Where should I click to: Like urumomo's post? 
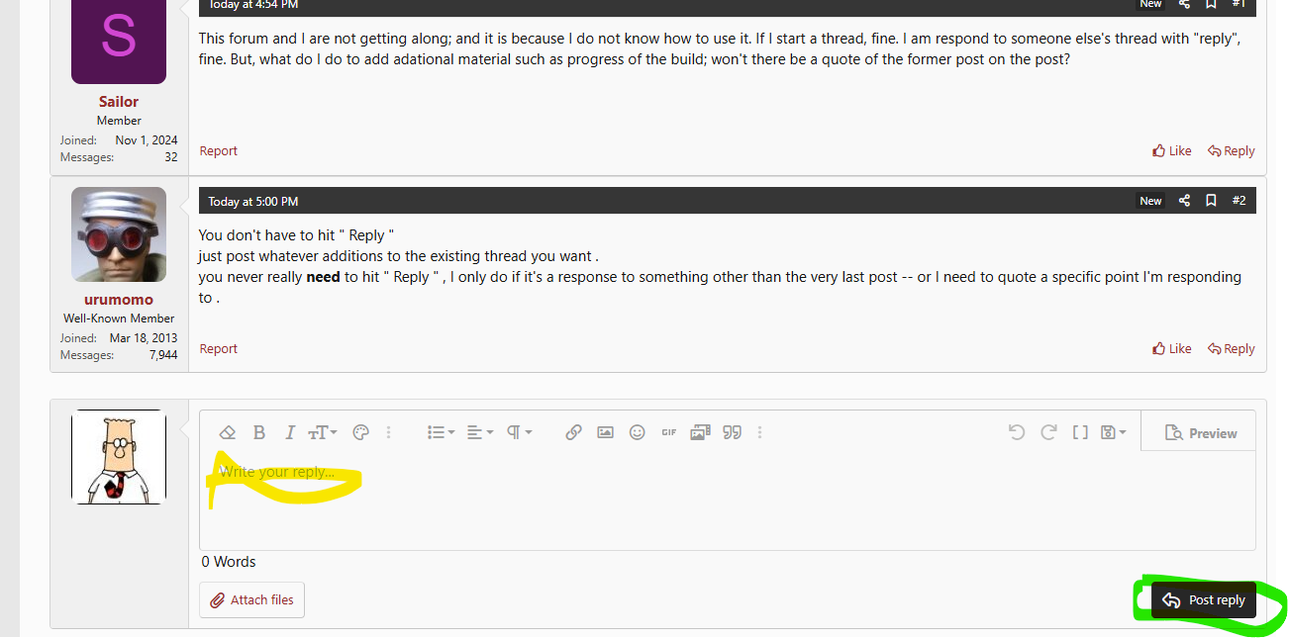click(1172, 348)
